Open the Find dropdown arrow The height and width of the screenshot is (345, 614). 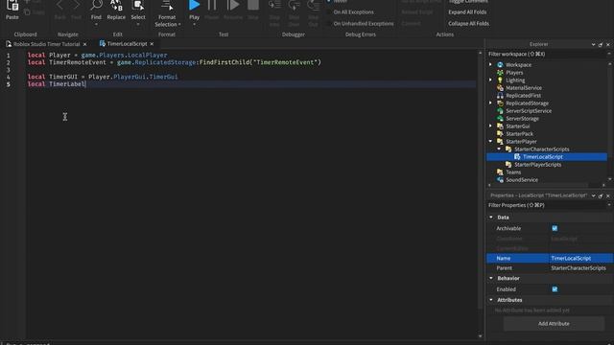pos(96,25)
